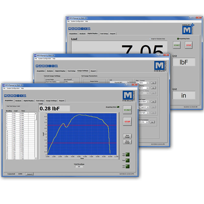The height and width of the screenshot is (204, 204).
Task: Open the Triggered level dropdown
Action: (x=148, y=107)
